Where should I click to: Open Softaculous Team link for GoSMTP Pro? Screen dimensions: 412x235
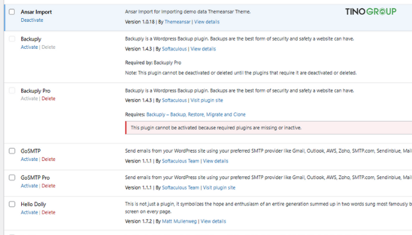(181, 187)
